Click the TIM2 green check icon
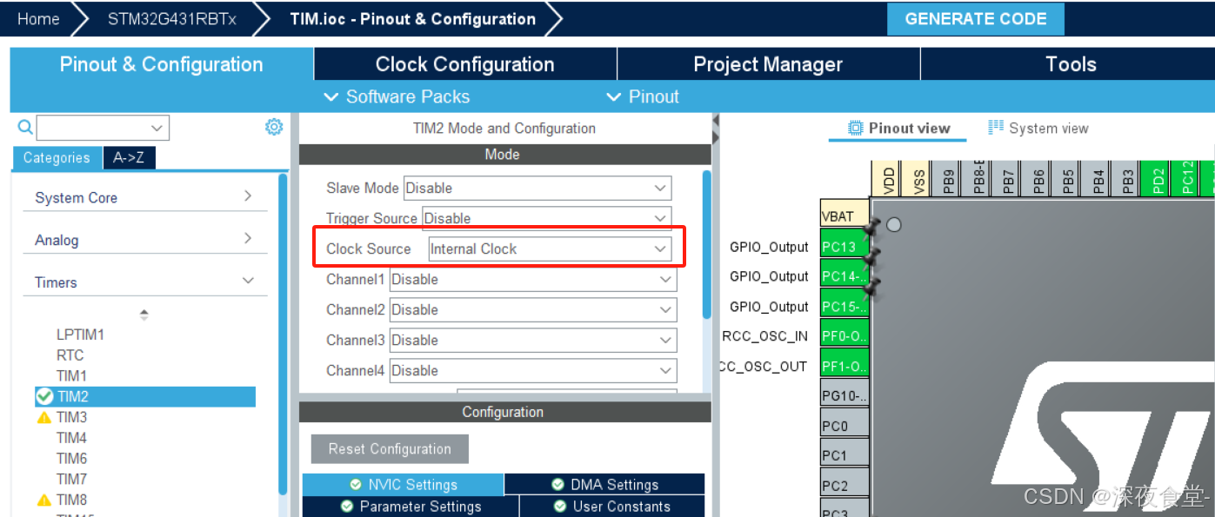1215x517 pixels. (x=45, y=397)
